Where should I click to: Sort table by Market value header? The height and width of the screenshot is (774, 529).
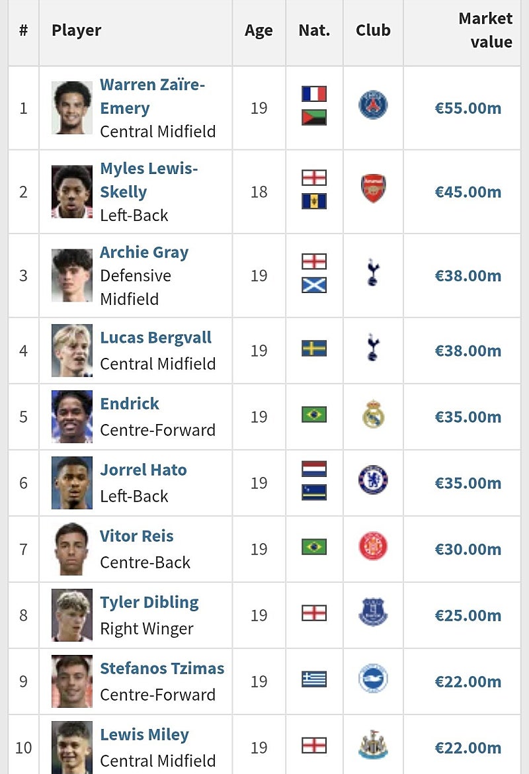tap(485, 30)
